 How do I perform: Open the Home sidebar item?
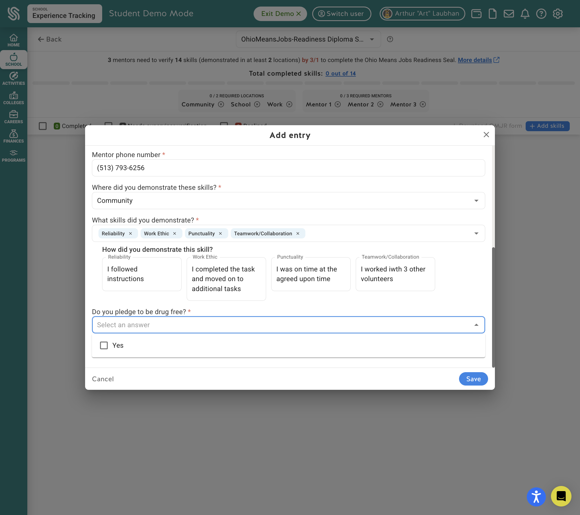click(13, 40)
